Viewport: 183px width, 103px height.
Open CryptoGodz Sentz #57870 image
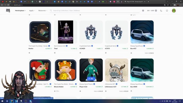tap(116, 32)
